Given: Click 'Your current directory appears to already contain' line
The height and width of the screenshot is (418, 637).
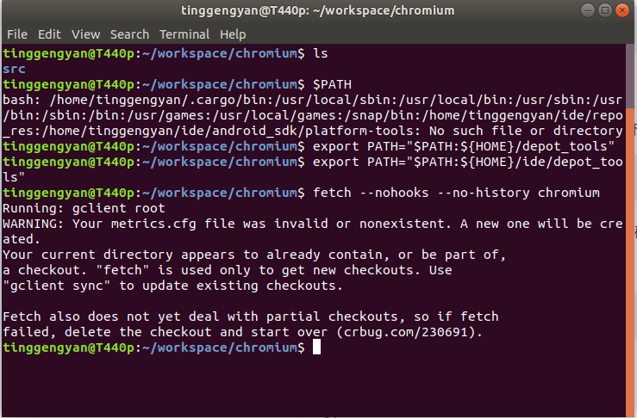Looking at the screenshot, I should 254,255.
